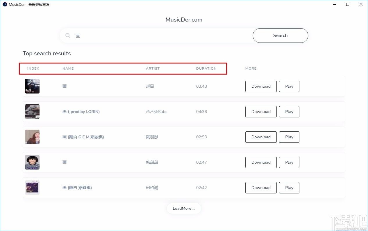Viewport: 368px width, 231px height.
Task: Click the NAME column header
Action: click(68, 68)
